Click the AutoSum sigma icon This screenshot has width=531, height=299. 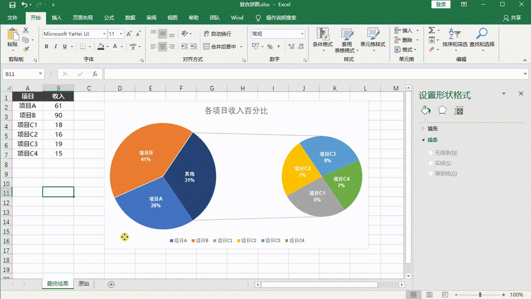431,30
